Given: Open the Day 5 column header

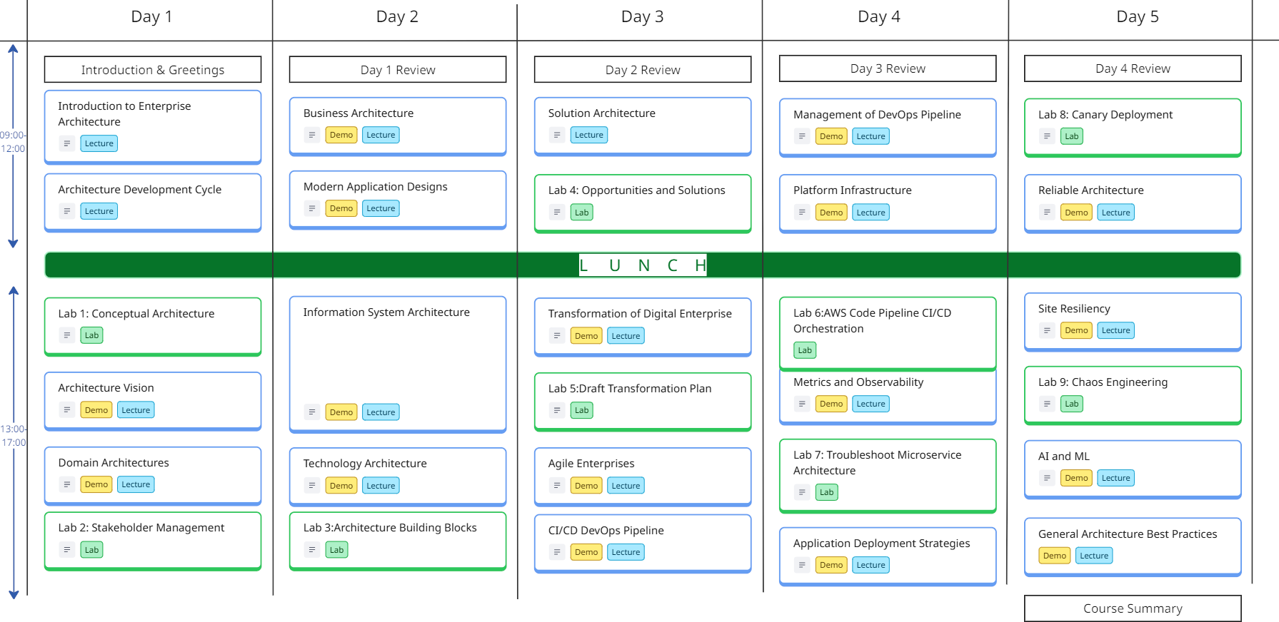Looking at the screenshot, I should point(1137,17).
